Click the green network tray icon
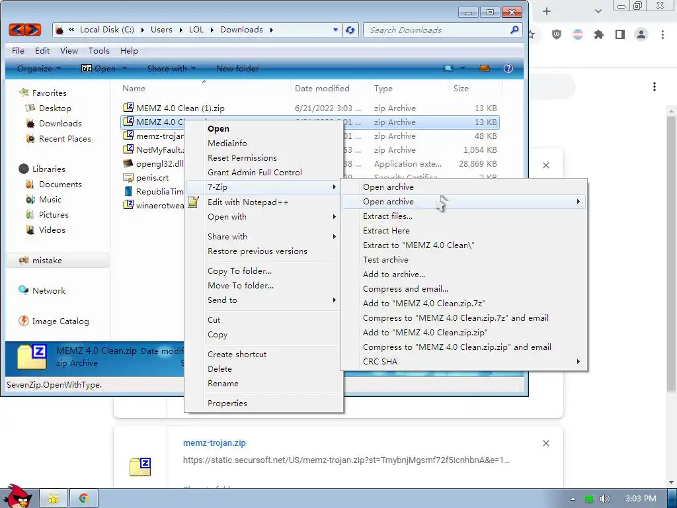The height and width of the screenshot is (508, 677). click(x=589, y=499)
